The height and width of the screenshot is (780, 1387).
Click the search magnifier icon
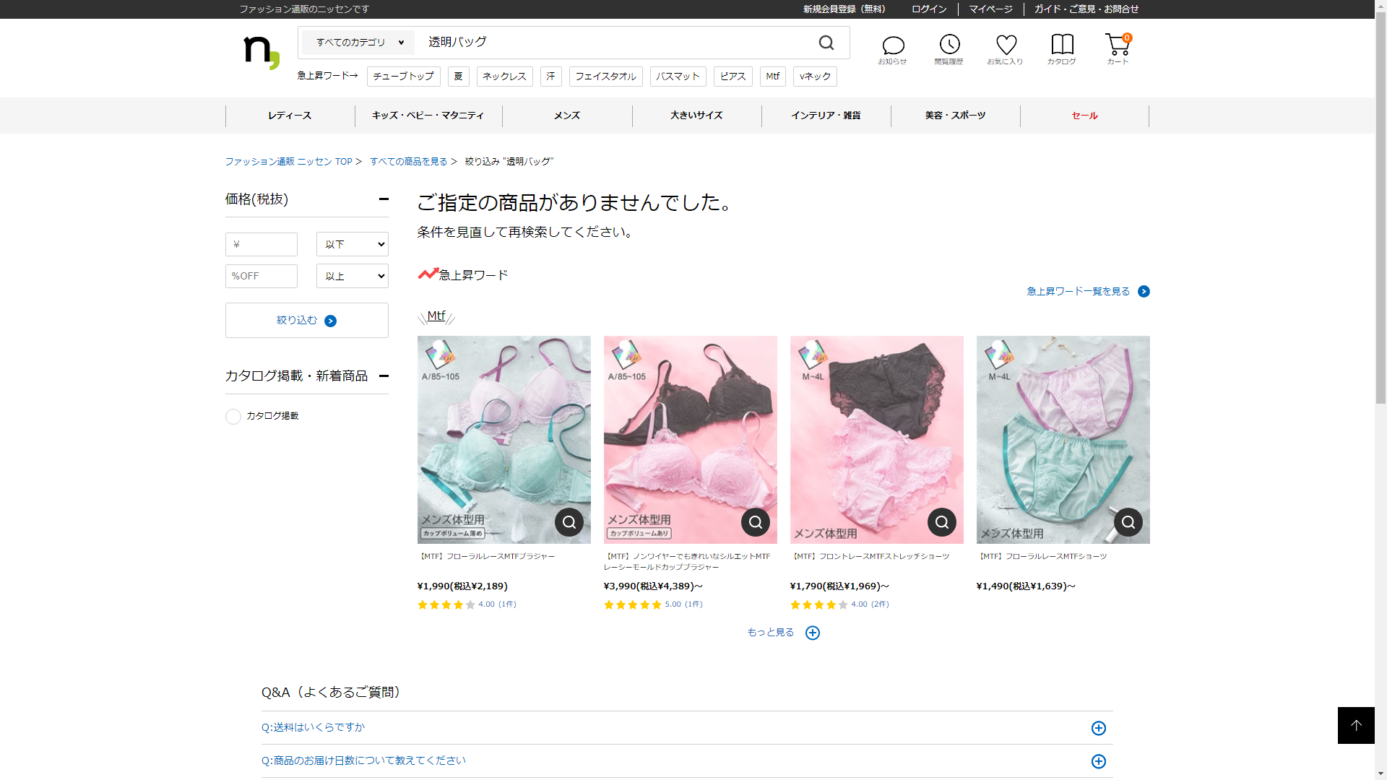click(x=826, y=43)
